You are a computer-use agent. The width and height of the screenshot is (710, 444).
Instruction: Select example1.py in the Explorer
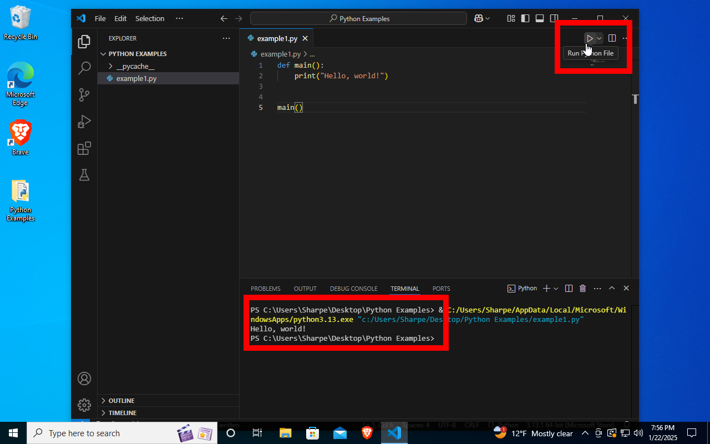pos(136,79)
